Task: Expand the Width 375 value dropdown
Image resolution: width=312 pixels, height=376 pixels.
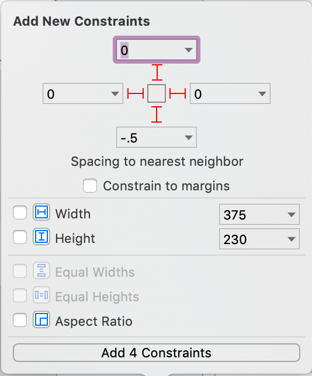Action: pyautogui.click(x=292, y=214)
